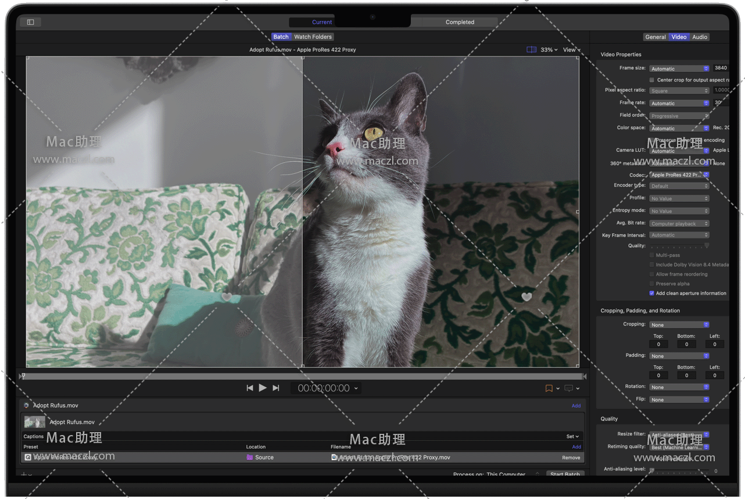Screen dimensions: 745x499
Task: Click the split comparison view icon
Action: 531,50
